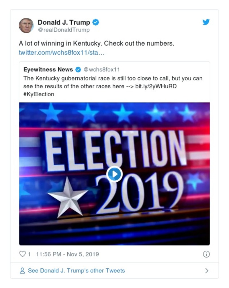The height and width of the screenshot is (288, 229).
Task: Expand the other Tweets chevron arrow
Action: [x=207, y=271]
